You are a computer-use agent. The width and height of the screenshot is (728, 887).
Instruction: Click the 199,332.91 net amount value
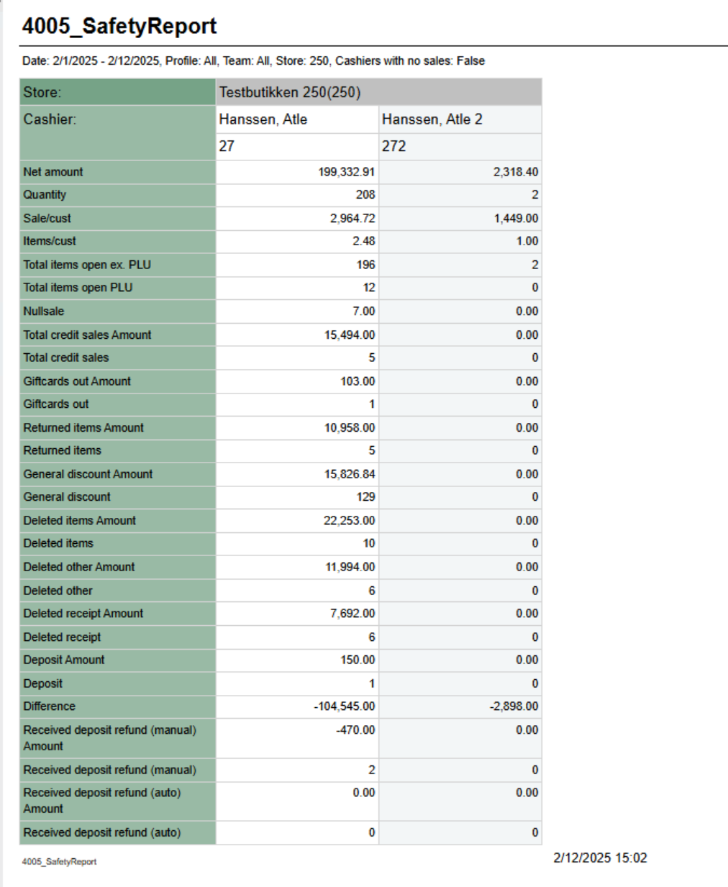pyautogui.click(x=346, y=172)
